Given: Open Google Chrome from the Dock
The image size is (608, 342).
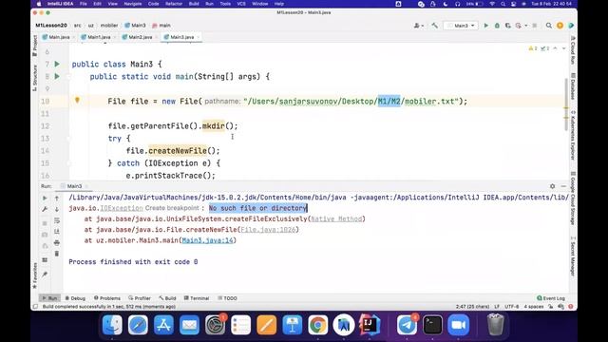Looking at the screenshot, I should 317,325.
